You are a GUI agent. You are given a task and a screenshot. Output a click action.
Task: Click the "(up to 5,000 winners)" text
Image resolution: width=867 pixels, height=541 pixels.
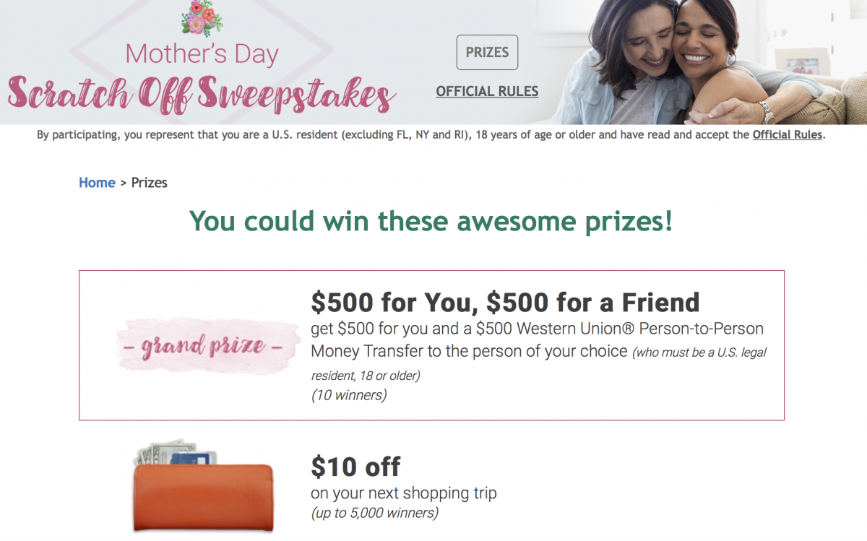tap(374, 514)
